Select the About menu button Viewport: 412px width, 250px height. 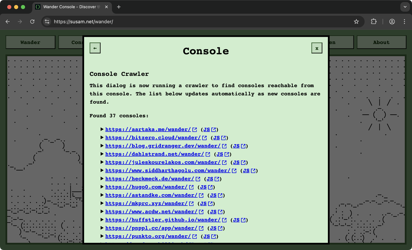pyautogui.click(x=381, y=42)
